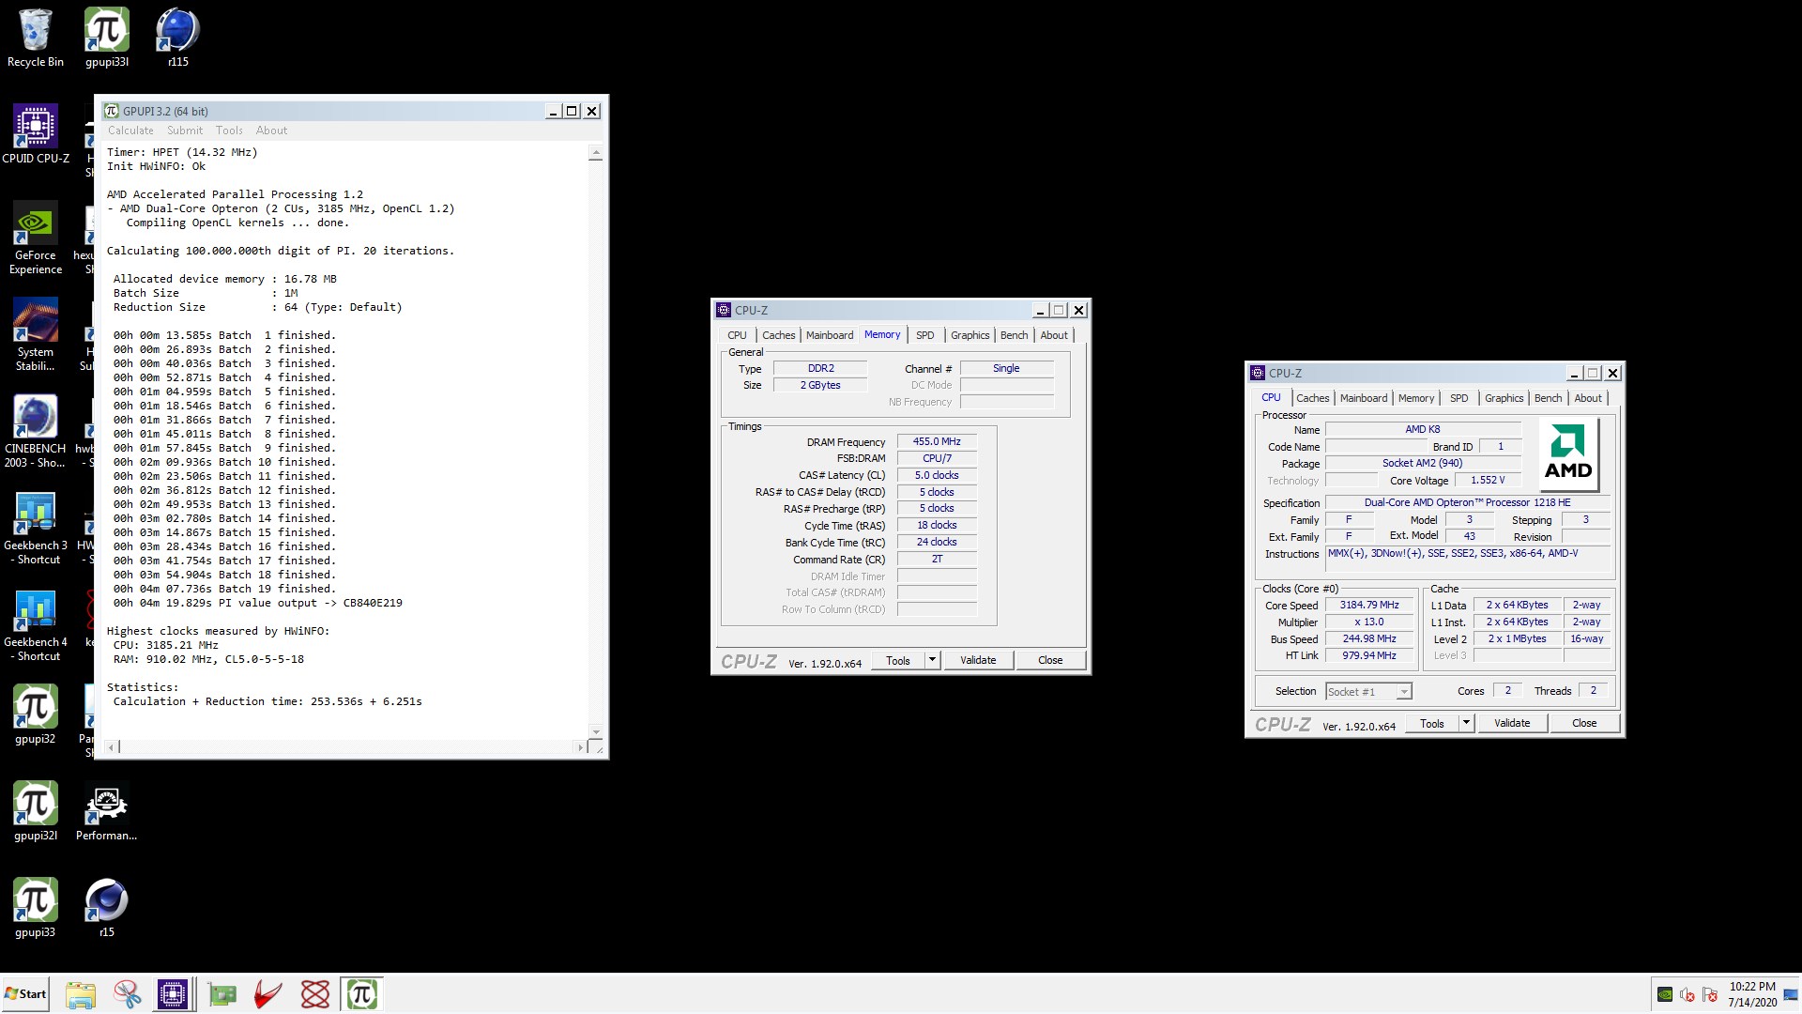Launch gpupi32l desktop icon
Screen dimensions: 1802x1014
pyautogui.click(x=36, y=811)
